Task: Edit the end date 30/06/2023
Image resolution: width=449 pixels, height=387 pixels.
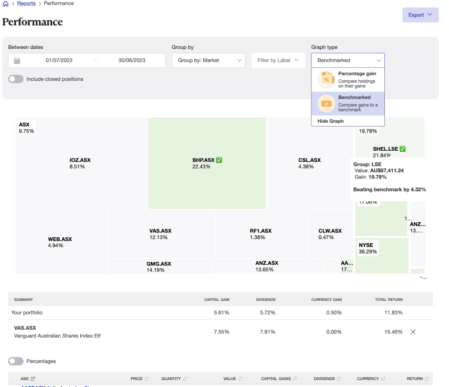Action: 132,60
